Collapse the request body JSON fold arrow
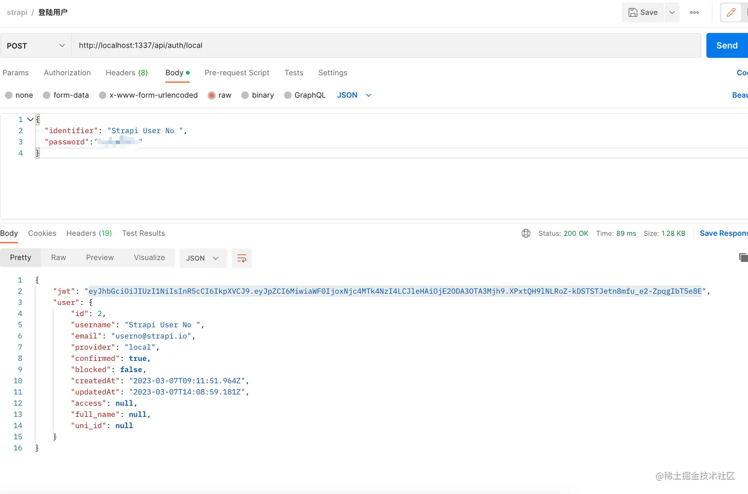The height and width of the screenshot is (494, 748). click(x=30, y=119)
